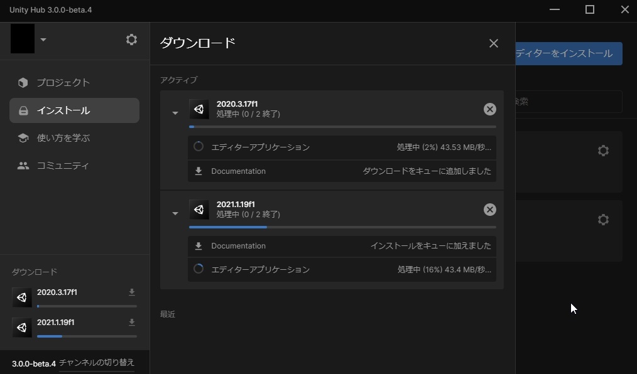This screenshot has height=374, width=637.
Task: Click Documentation row label under 2021.1.19f1
Action: (x=239, y=246)
